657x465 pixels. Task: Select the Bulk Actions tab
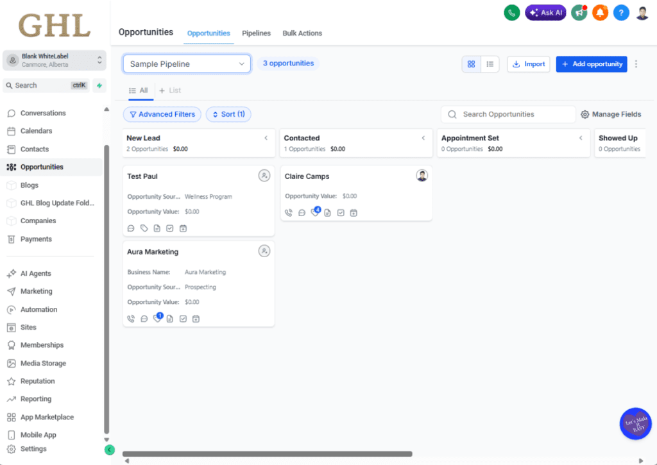click(x=302, y=33)
